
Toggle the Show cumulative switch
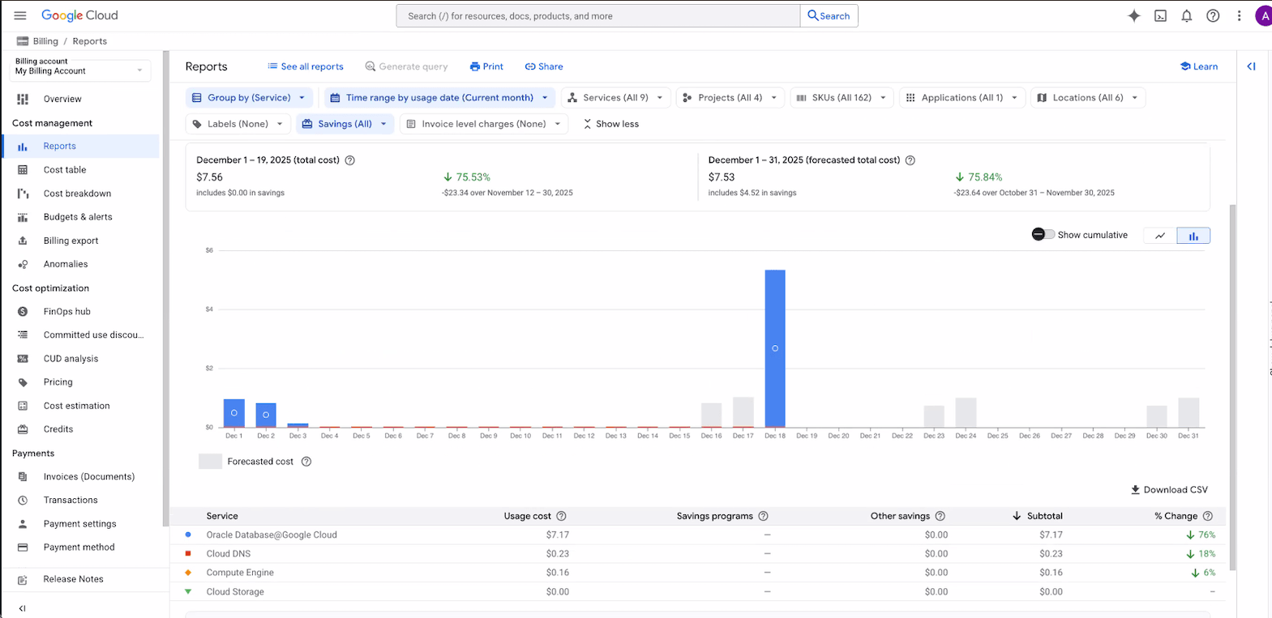click(1043, 234)
